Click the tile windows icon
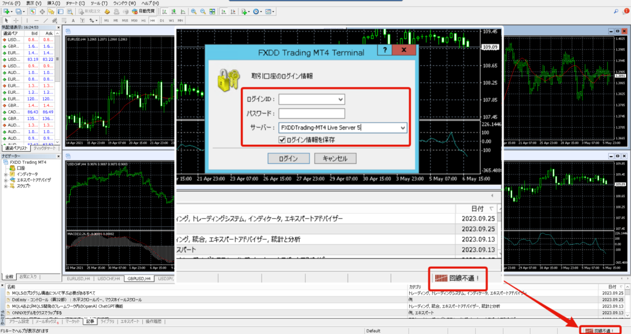 pos(212,12)
